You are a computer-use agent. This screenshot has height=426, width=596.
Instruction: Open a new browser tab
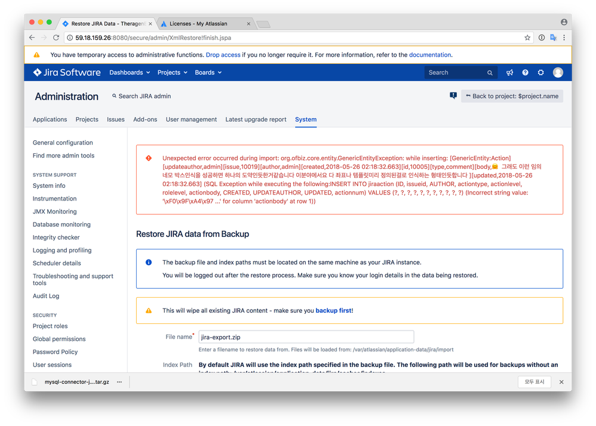[x=263, y=24]
